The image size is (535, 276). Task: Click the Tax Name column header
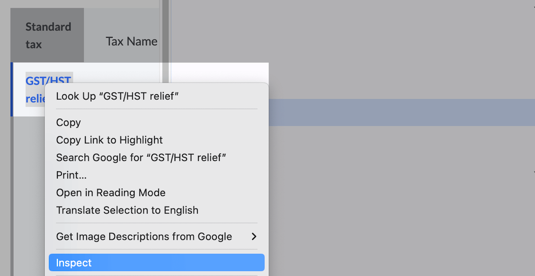(x=131, y=41)
